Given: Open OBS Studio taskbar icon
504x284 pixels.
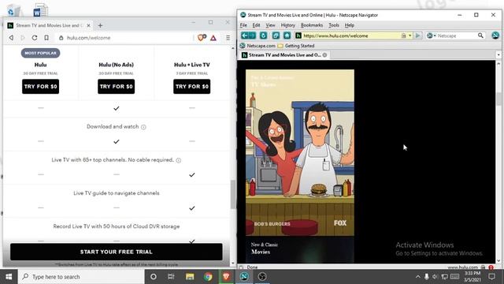Looking at the screenshot, I should [x=262, y=277].
